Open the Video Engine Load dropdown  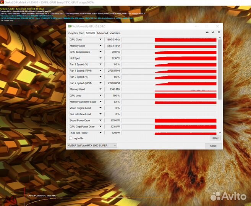pyautogui.click(x=100, y=108)
